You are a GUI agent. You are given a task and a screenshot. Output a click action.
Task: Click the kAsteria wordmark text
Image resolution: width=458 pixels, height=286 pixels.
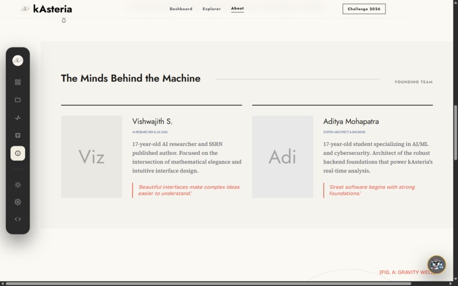click(53, 9)
